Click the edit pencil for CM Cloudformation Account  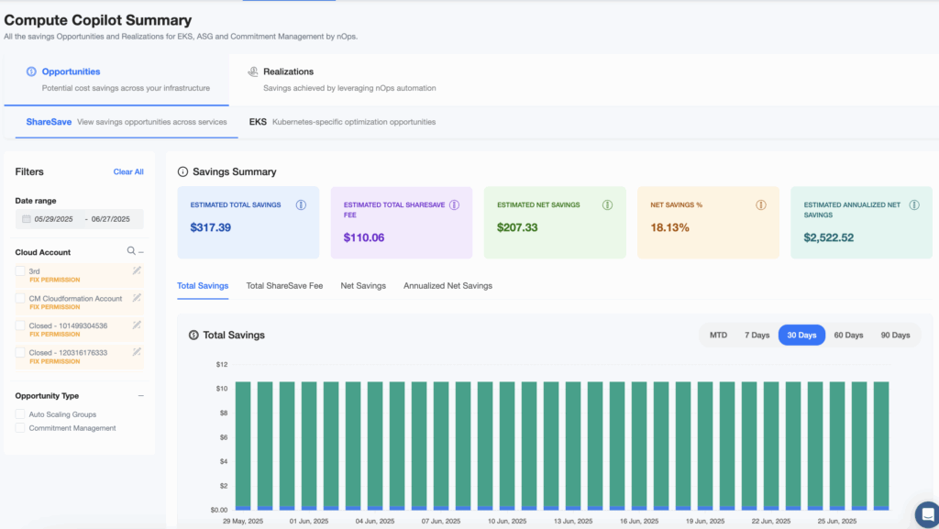click(x=137, y=298)
